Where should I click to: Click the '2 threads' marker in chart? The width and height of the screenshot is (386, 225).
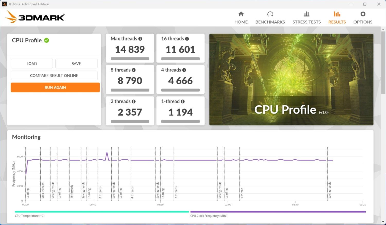click(x=176, y=192)
